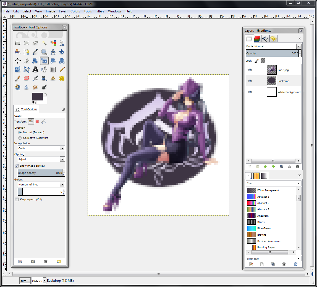Select the Flip tool
The height and width of the screenshot is (287, 317).
click(x=18, y=70)
